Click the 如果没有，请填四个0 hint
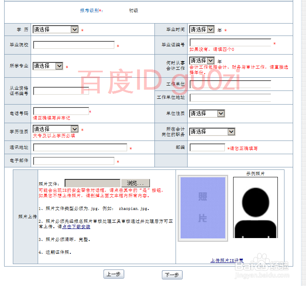 (212, 50)
